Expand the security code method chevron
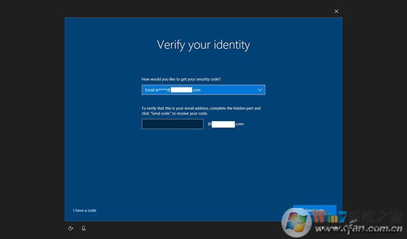The width and height of the screenshot is (407, 239). click(x=260, y=90)
